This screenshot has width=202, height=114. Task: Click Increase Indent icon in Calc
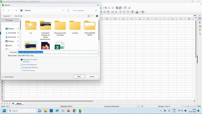(120, 12)
